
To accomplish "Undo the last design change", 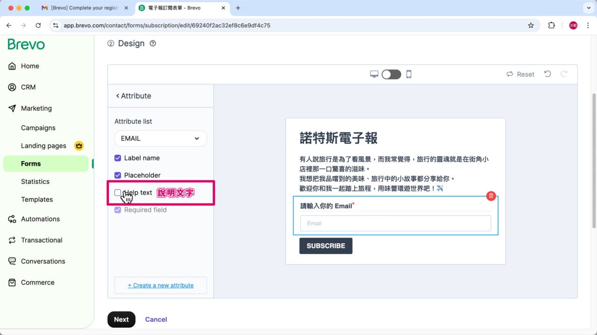I will (548, 74).
